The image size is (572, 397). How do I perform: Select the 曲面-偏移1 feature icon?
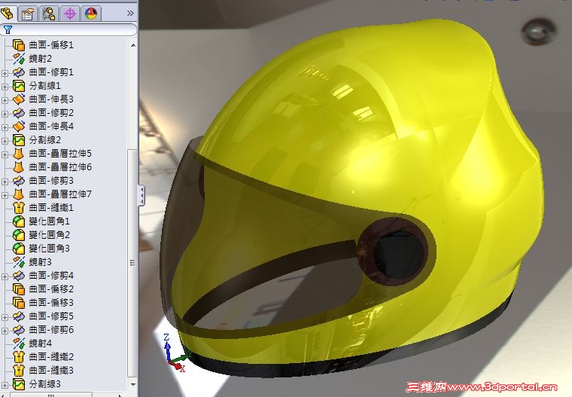(19, 45)
